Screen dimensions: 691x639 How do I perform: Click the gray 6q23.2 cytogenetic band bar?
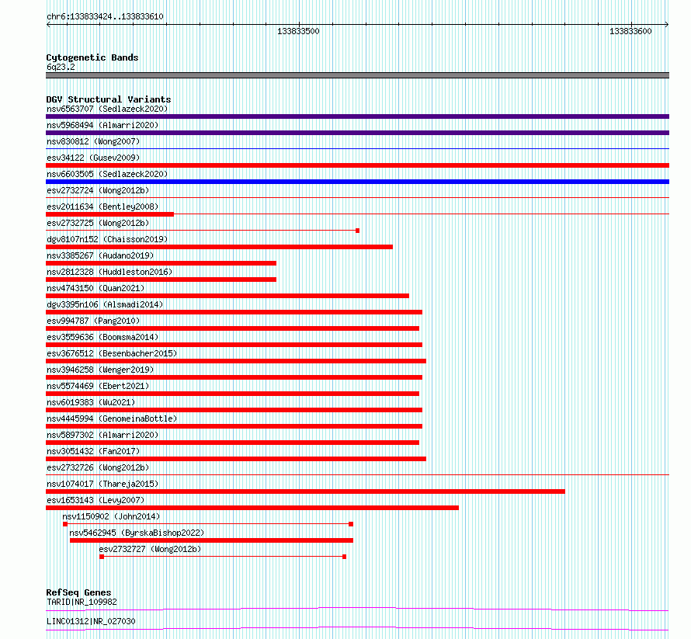tap(357, 75)
